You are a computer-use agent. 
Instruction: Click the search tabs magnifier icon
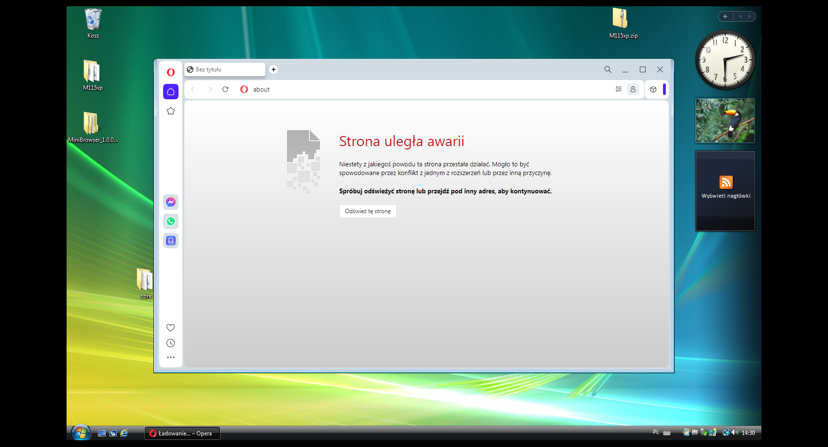tap(608, 69)
